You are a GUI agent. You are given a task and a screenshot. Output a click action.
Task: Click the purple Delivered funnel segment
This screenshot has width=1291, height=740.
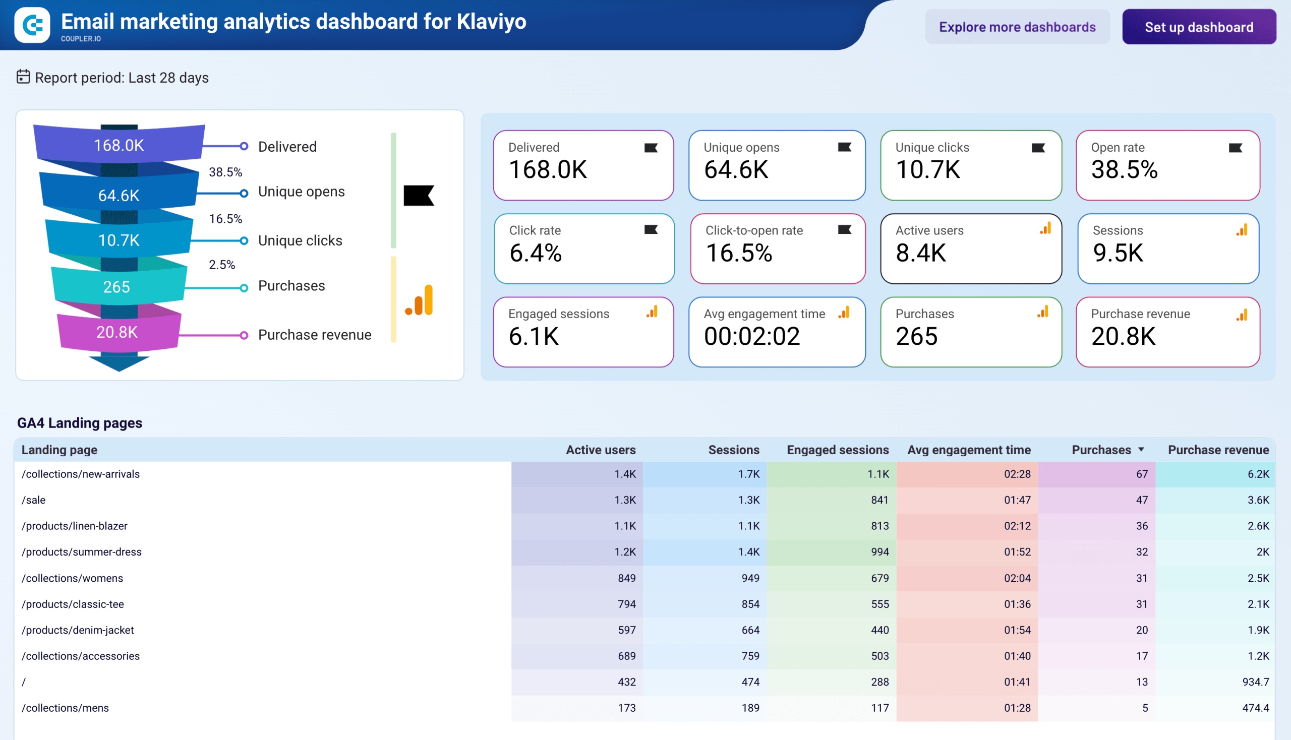(119, 145)
